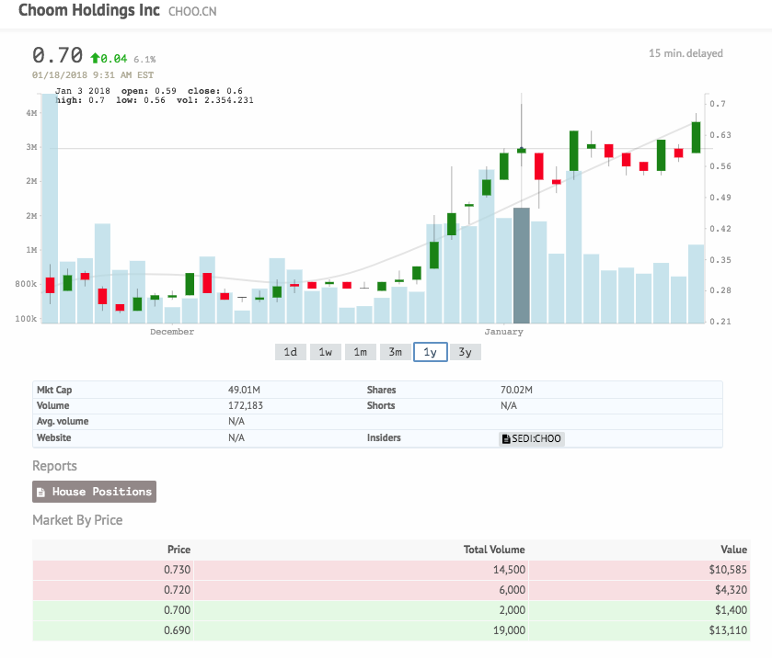Click the Choom Holdings Inc title
This screenshot has height=658, width=772.
pyautogui.click(x=89, y=12)
